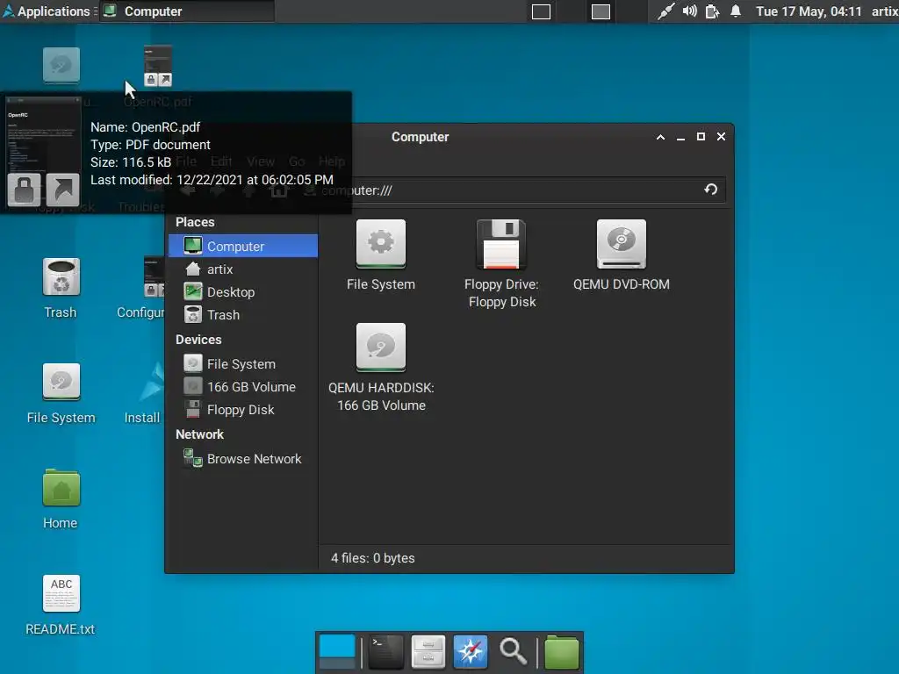This screenshot has width=899, height=674.
Task: Open the network connection tray icon
Action: (665, 11)
